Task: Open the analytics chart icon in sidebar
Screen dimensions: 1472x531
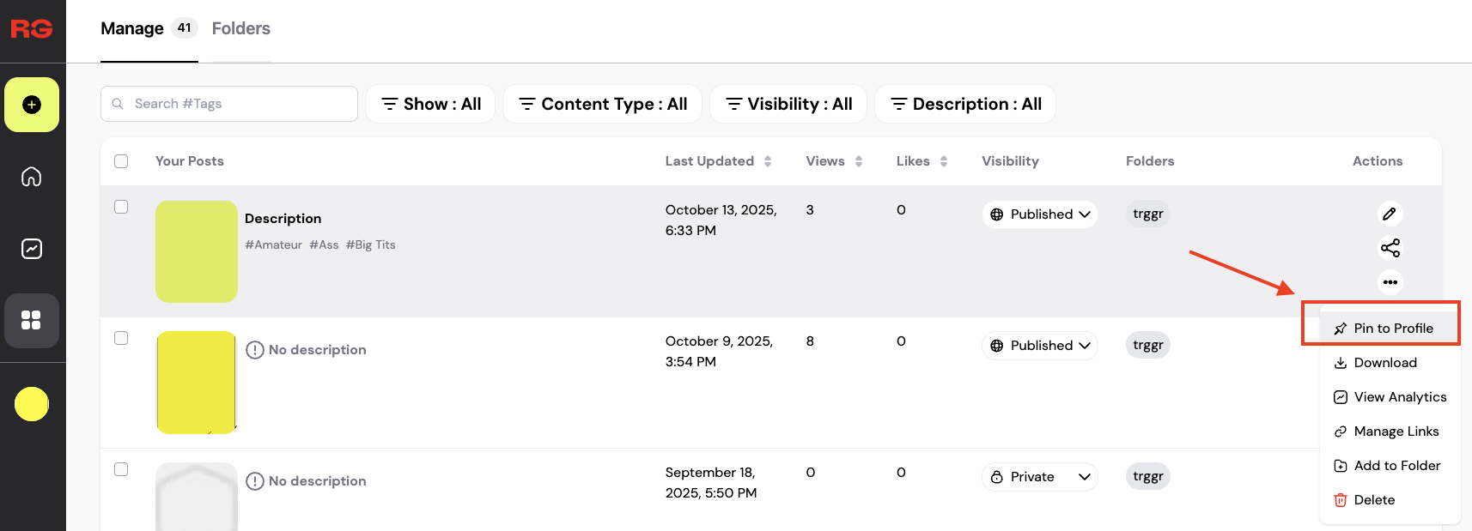Action: (32, 249)
